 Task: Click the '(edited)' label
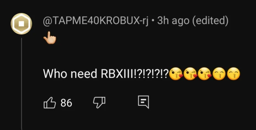coord(210,21)
